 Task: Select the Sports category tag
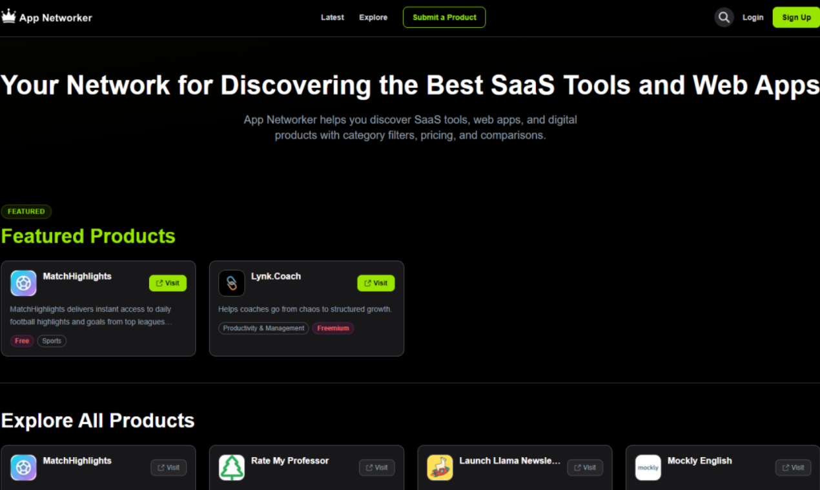point(52,341)
